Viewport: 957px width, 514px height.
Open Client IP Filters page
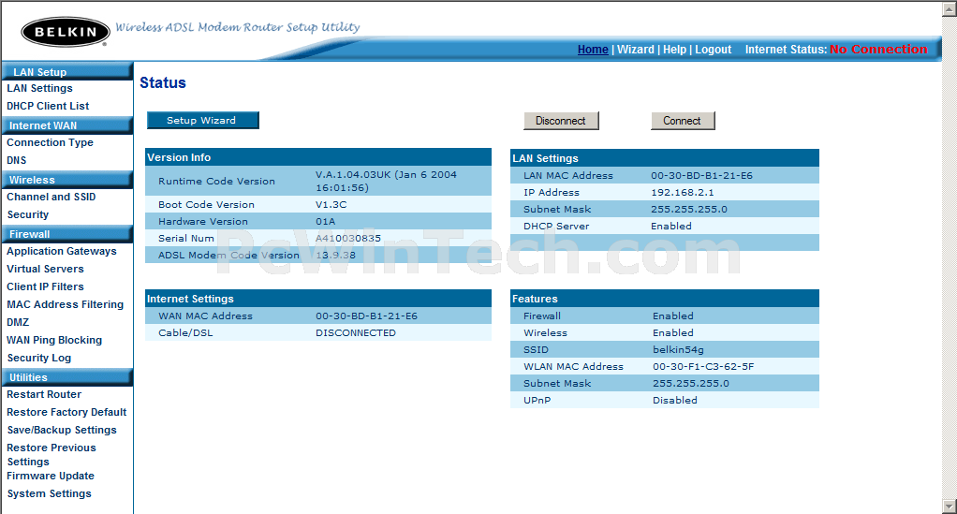tap(45, 286)
